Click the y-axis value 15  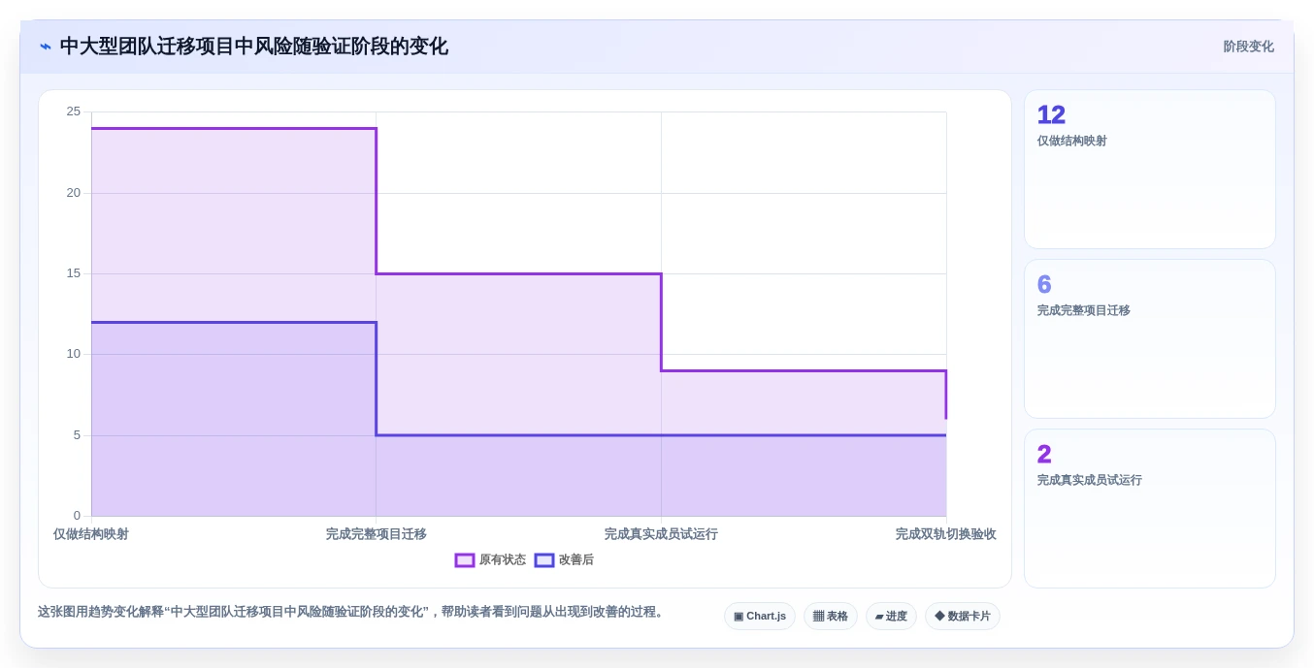tap(74, 273)
